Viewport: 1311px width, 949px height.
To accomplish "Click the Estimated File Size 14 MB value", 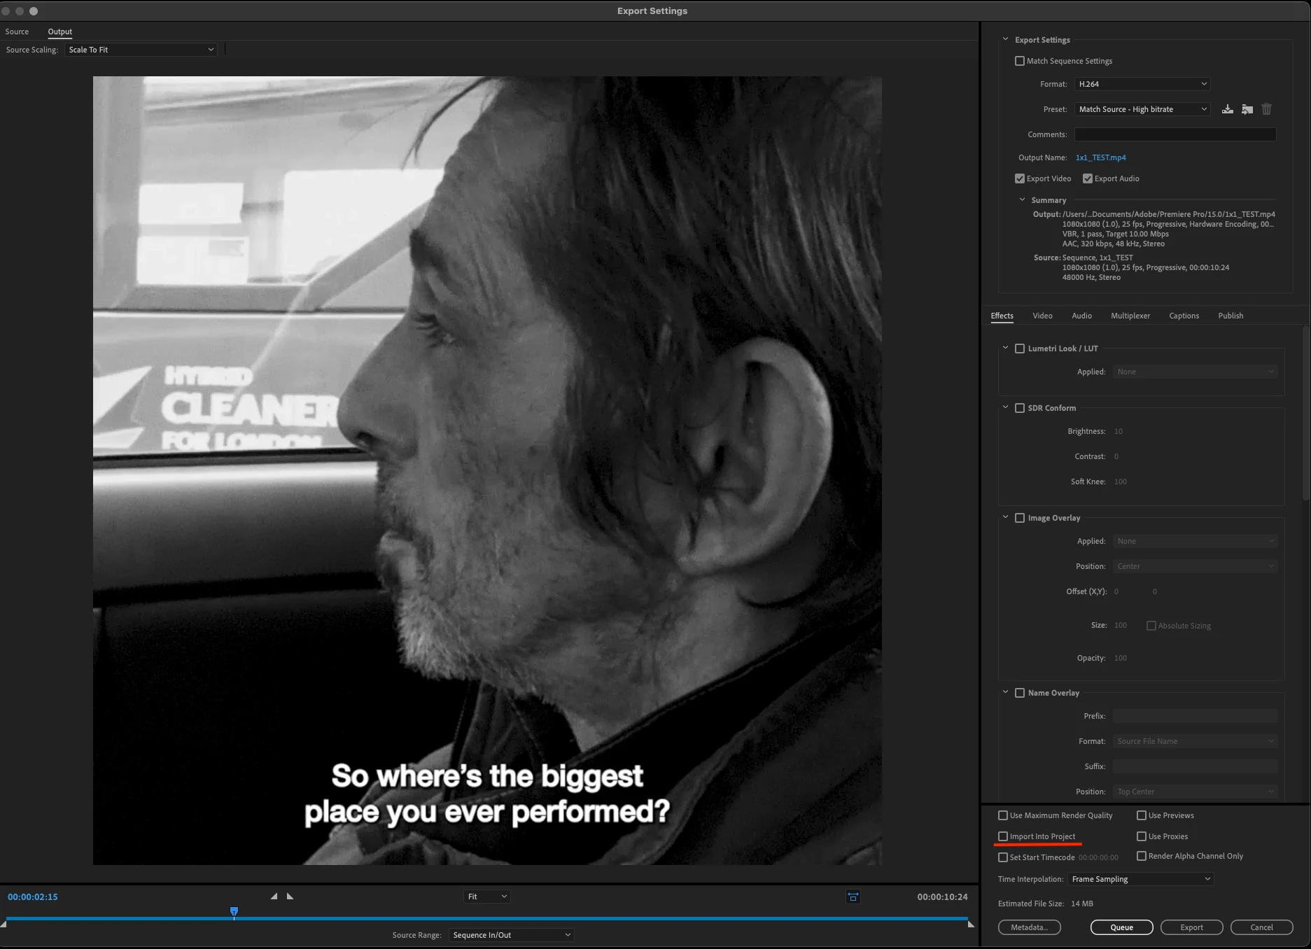I will pyautogui.click(x=1081, y=904).
